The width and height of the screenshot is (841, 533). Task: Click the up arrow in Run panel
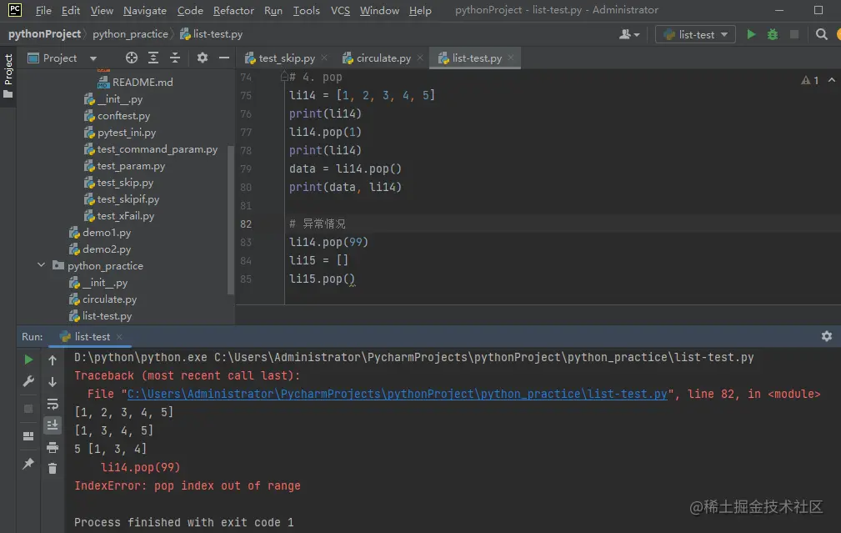[x=53, y=360]
